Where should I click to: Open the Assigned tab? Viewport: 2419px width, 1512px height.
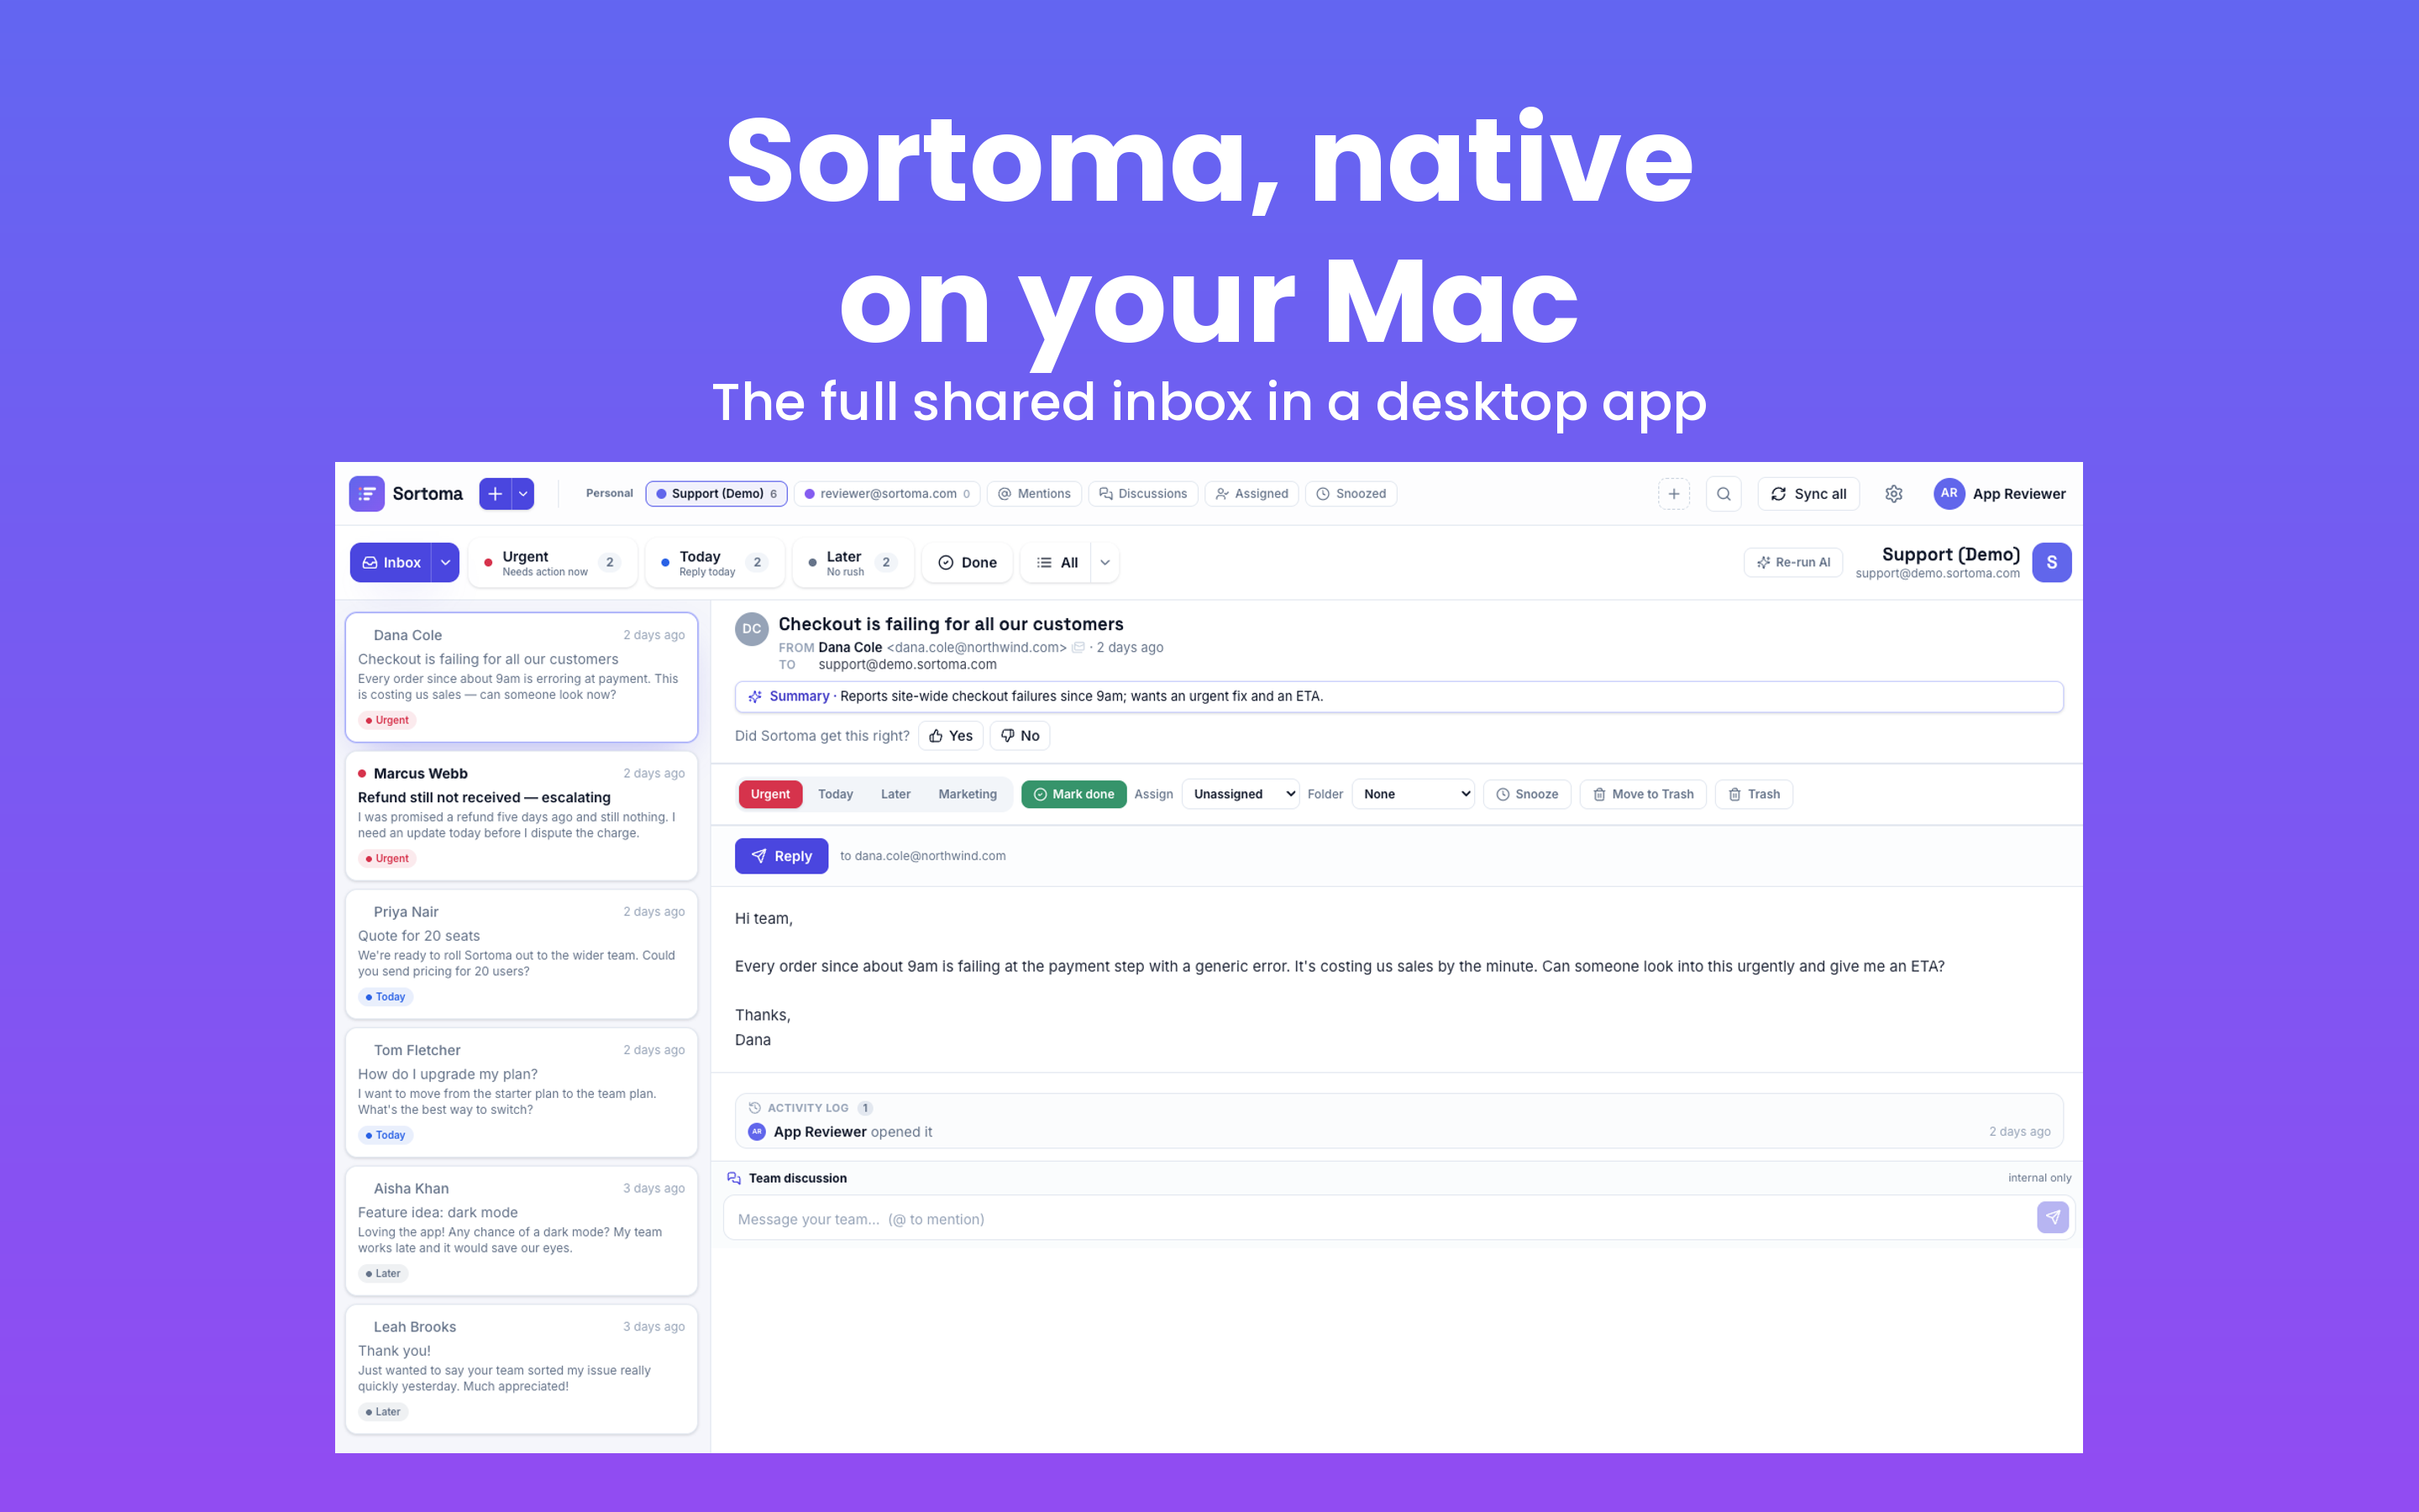click(x=1252, y=494)
